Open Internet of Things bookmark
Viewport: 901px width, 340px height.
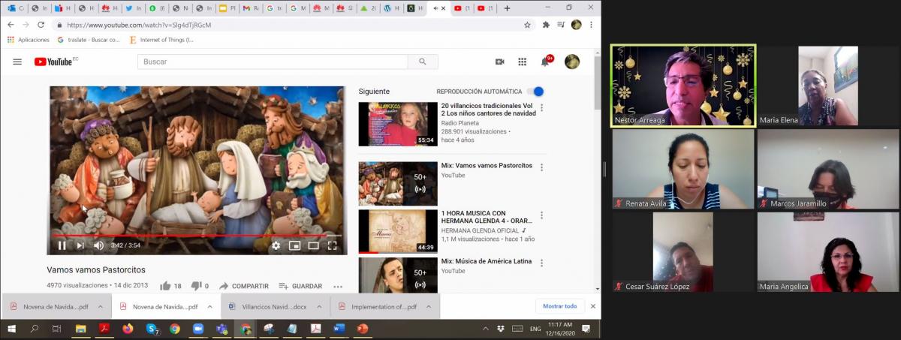pyautogui.click(x=161, y=40)
